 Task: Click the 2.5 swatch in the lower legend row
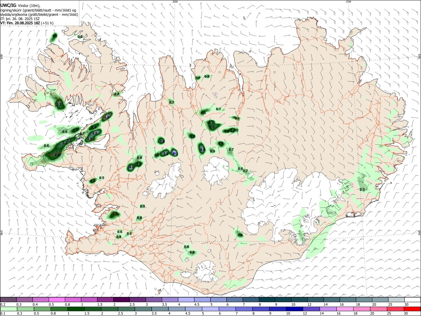tap(127, 309)
